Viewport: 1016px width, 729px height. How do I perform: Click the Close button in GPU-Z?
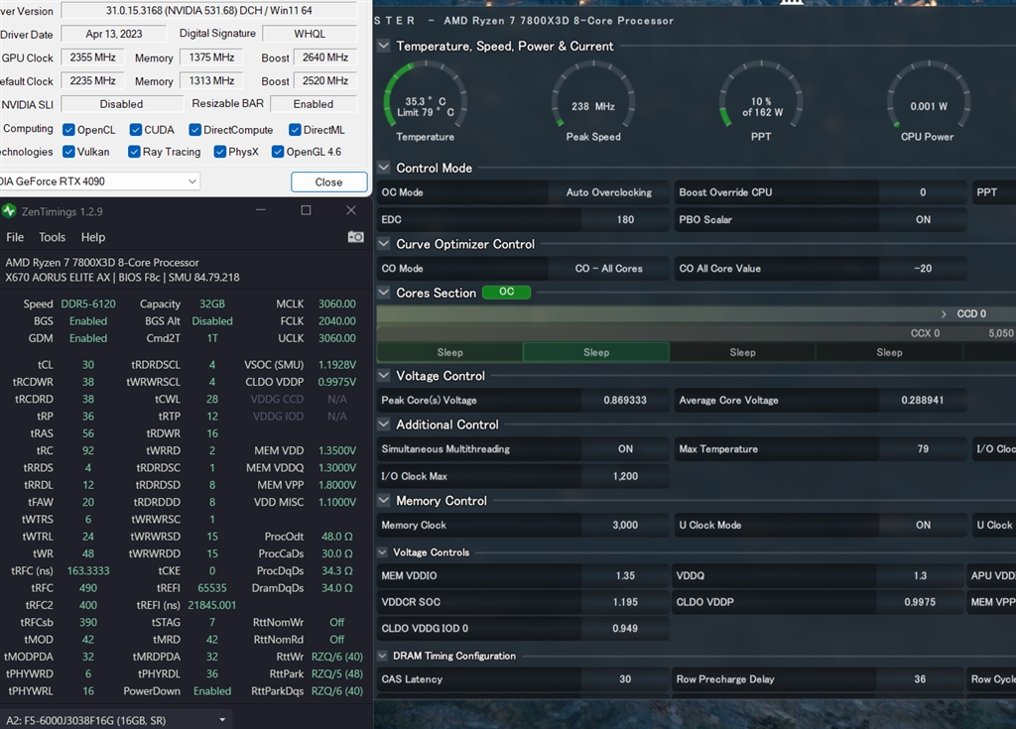pyautogui.click(x=329, y=182)
